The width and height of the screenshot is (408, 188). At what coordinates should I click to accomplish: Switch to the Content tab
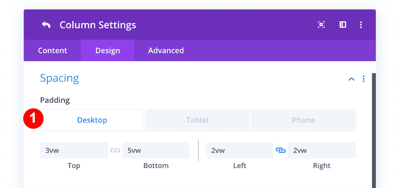[x=52, y=50]
